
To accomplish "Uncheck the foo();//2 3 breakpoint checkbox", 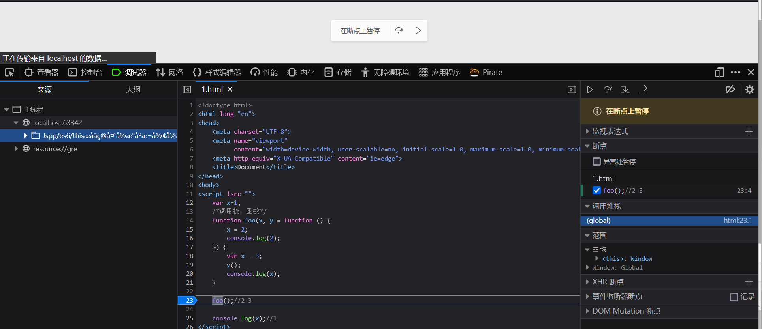I will point(597,191).
